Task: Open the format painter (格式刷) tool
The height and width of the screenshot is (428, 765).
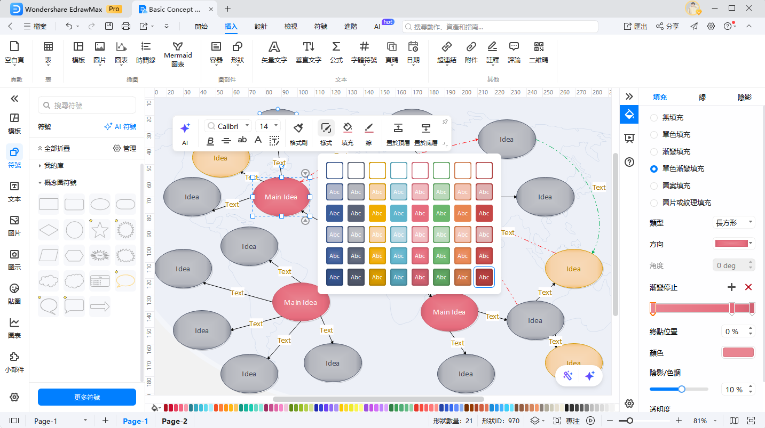Action: tap(298, 133)
